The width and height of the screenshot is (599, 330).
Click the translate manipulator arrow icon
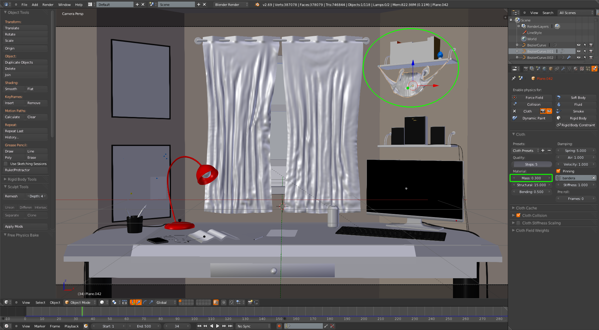pos(139,302)
